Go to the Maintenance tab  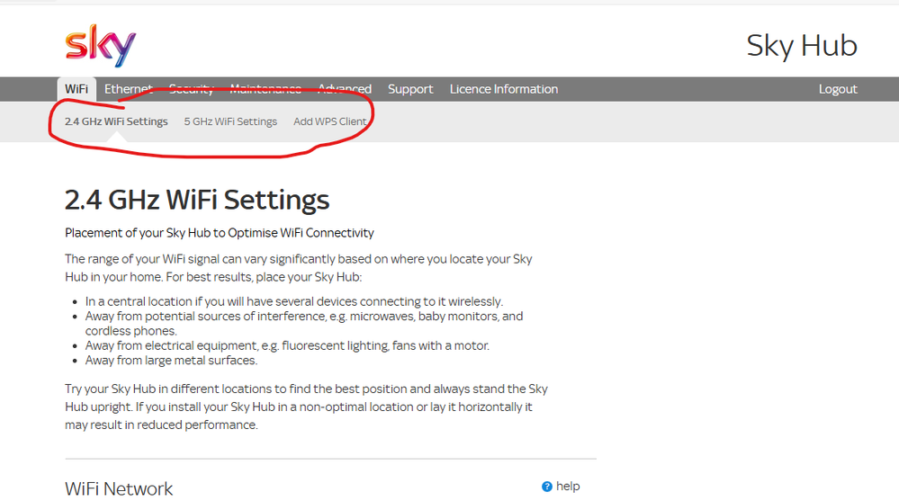pyautogui.click(x=265, y=89)
